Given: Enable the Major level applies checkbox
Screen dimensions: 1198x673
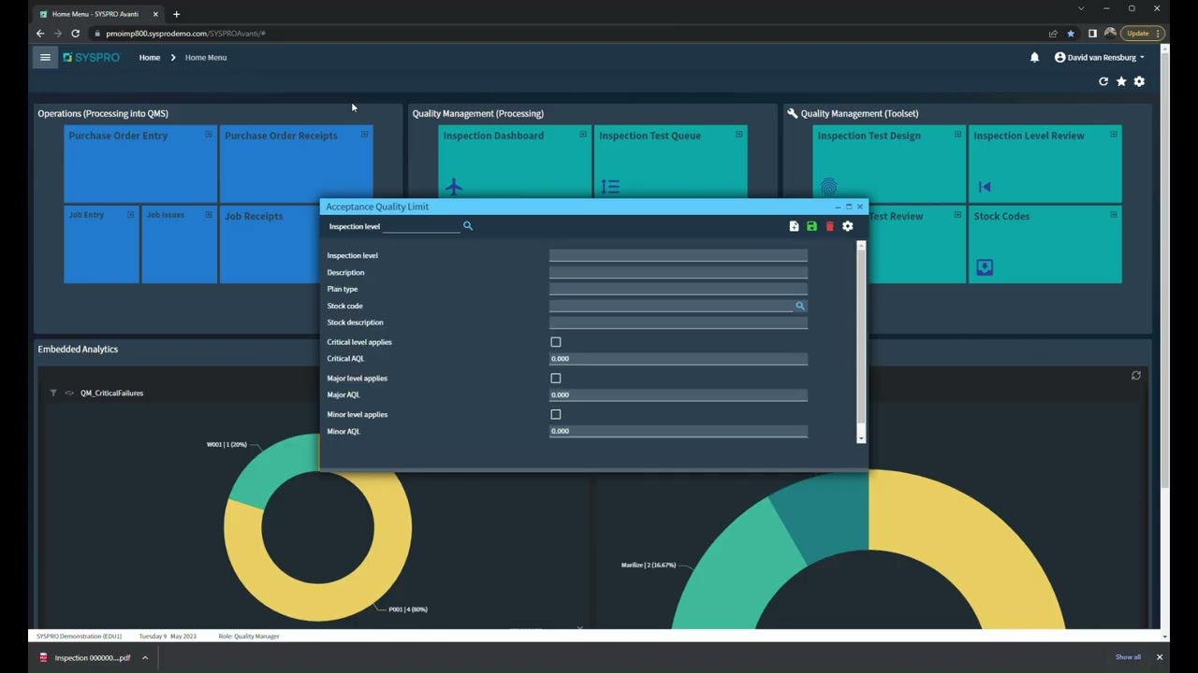Looking at the screenshot, I should click(556, 379).
